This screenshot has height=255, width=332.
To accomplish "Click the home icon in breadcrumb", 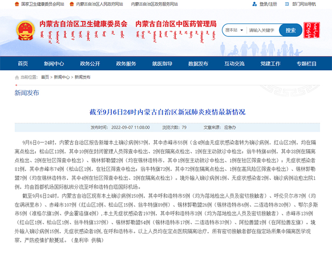I will click(17, 77).
